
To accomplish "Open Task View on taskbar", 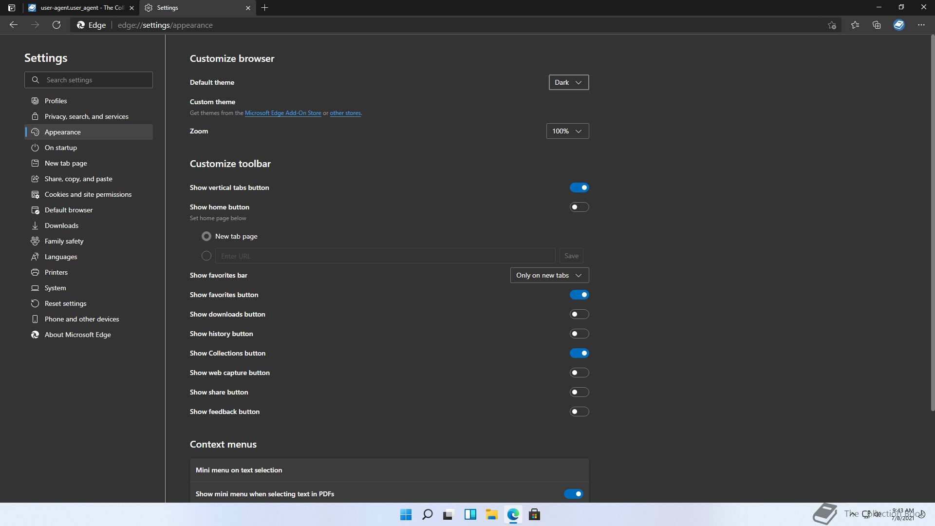I will click(x=449, y=514).
